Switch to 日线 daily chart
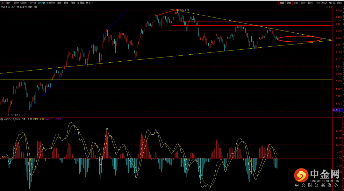Screen dimensions: 344x191 click(x=59, y=3)
